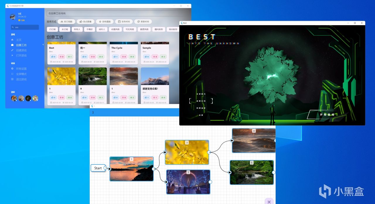The width and height of the screenshot is (375, 204).
Task: Select 读取存档 in Best game menu
Action: click(201, 101)
